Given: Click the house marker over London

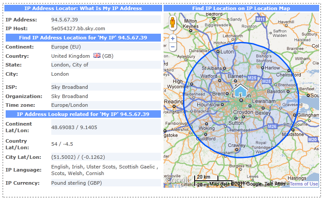Looking at the screenshot, I should (240, 90).
